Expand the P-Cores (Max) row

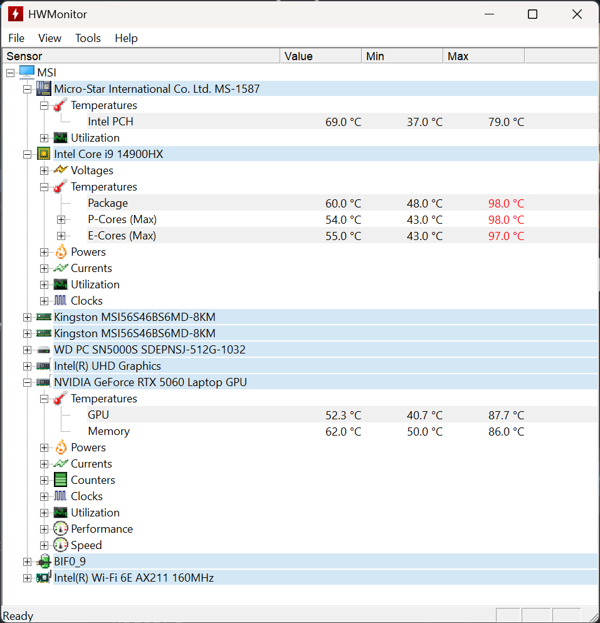point(61,219)
